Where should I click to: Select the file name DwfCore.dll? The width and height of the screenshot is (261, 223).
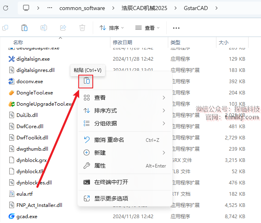tap(30, 127)
